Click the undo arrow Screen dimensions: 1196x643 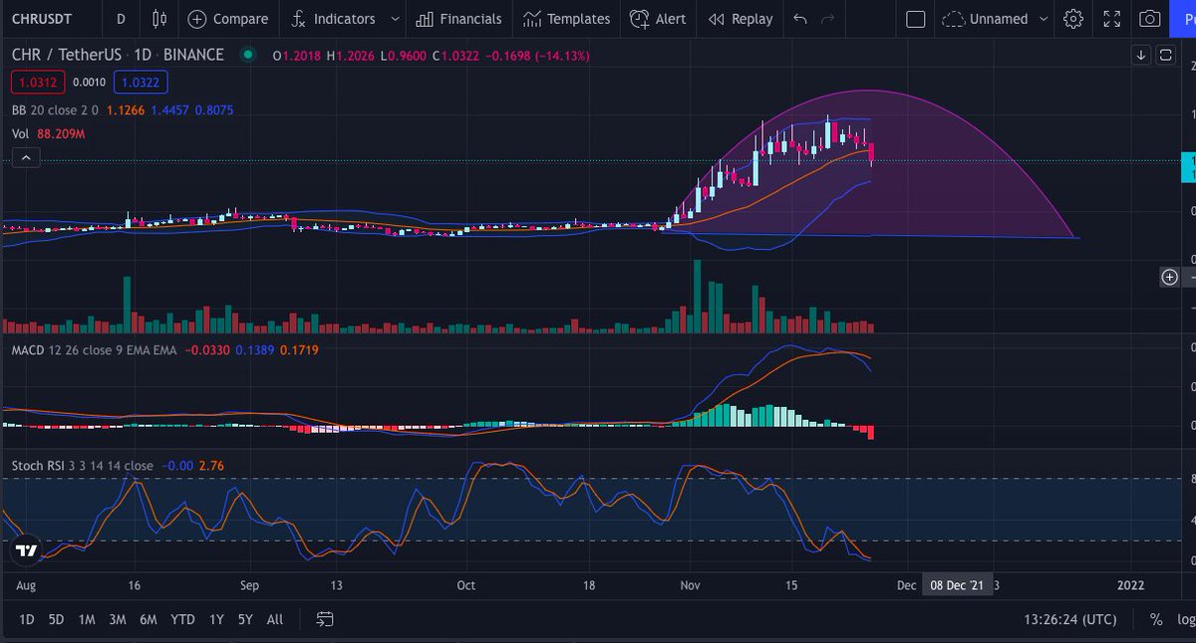click(x=799, y=19)
